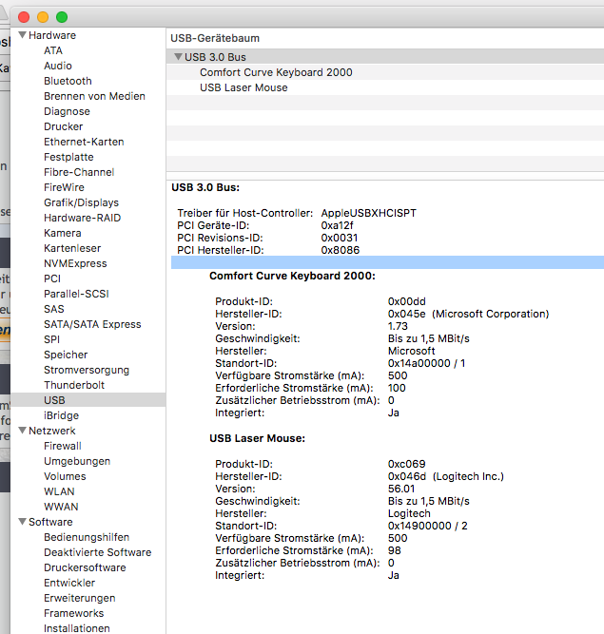The height and width of the screenshot is (634, 604).
Task: Collapse the Hardware section triangle
Action: pyautogui.click(x=22, y=35)
